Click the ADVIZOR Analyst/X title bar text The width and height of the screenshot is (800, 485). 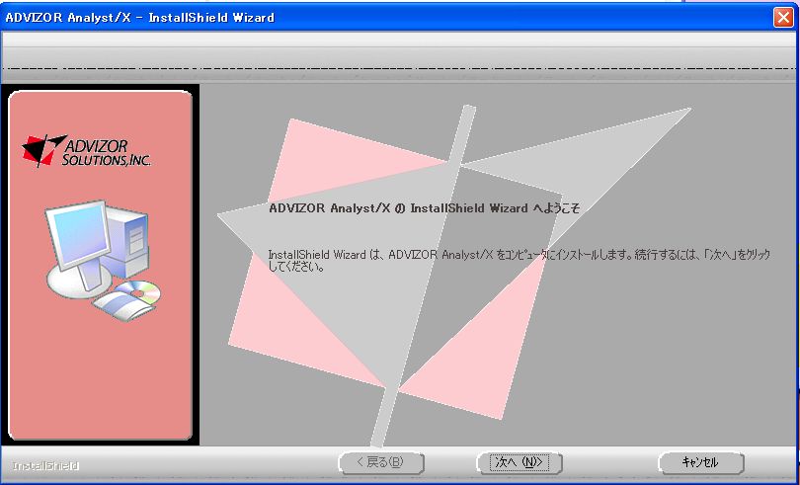(140, 18)
